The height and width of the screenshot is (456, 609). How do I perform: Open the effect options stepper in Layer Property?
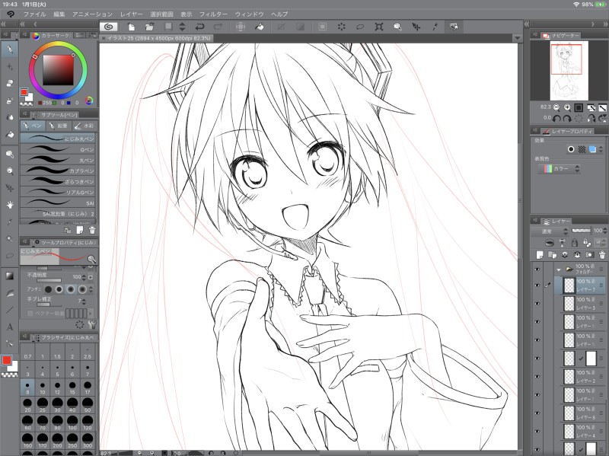click(x=601, y=148)
